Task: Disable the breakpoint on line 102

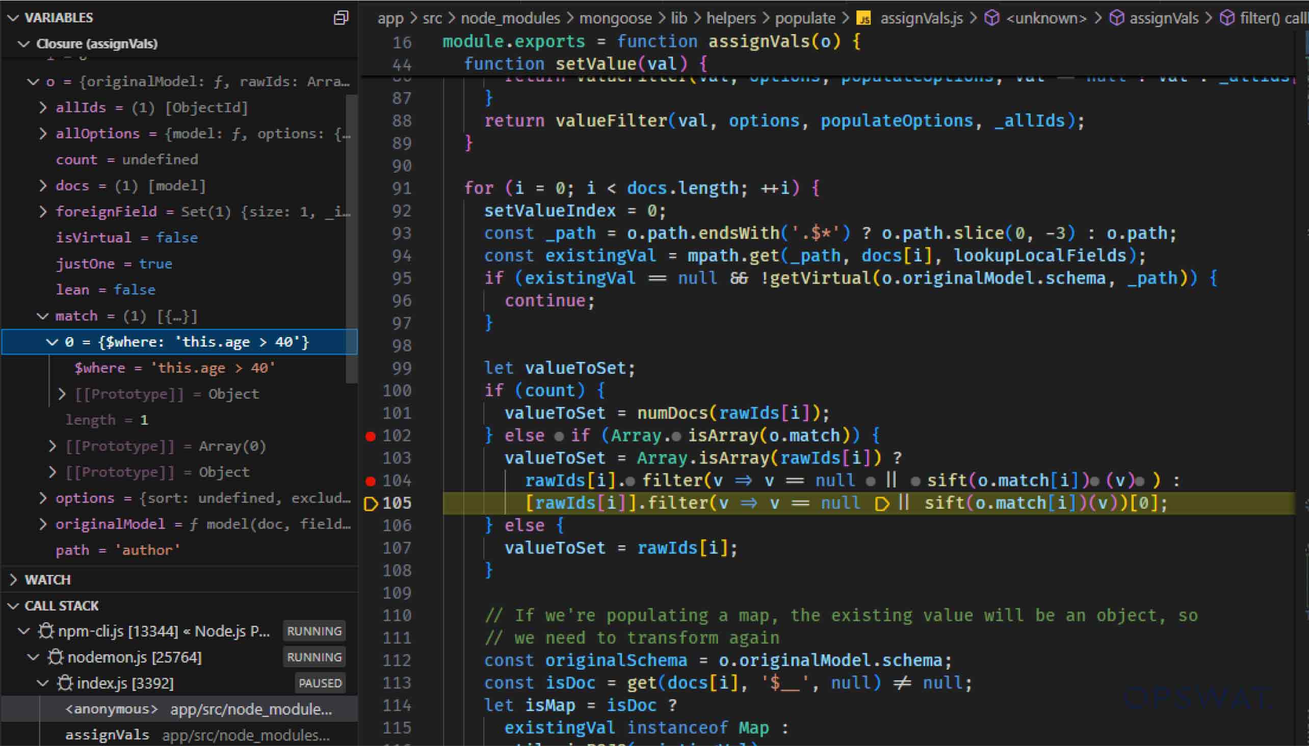Action: tap(371, 436)
